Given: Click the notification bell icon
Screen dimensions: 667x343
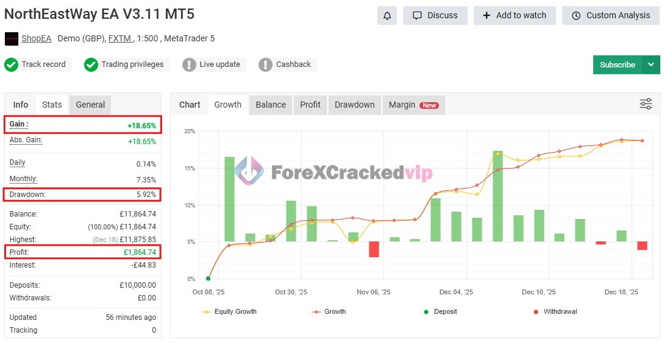Looking at the screenshot, I should (x=387, y=16).
